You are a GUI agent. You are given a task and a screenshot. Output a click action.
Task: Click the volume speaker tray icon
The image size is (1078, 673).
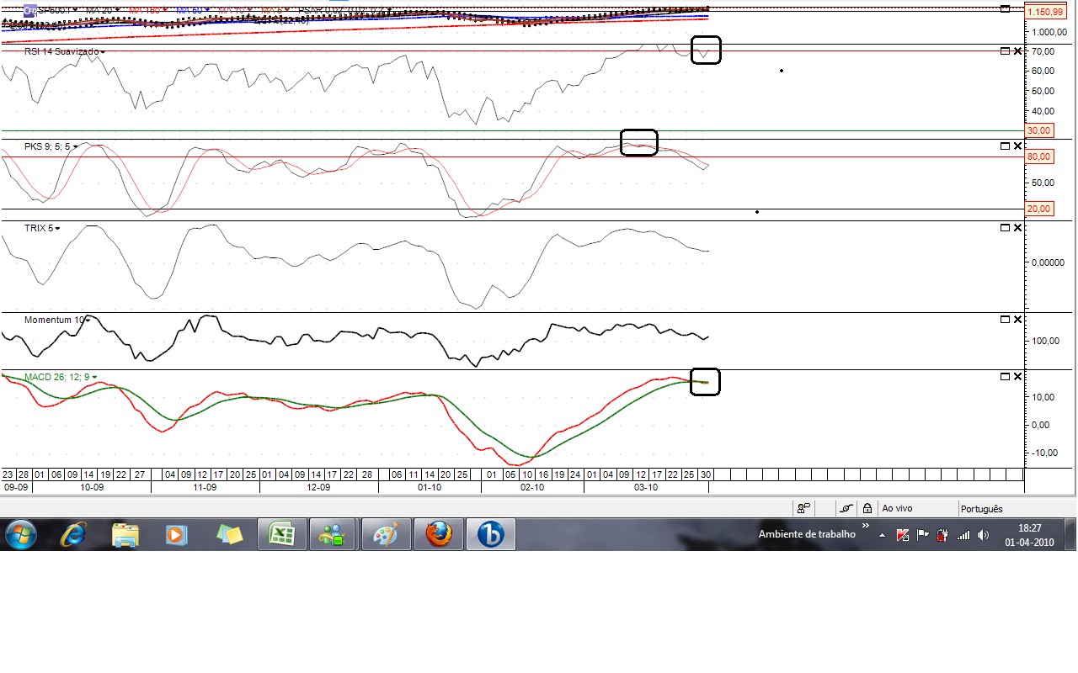983,534
